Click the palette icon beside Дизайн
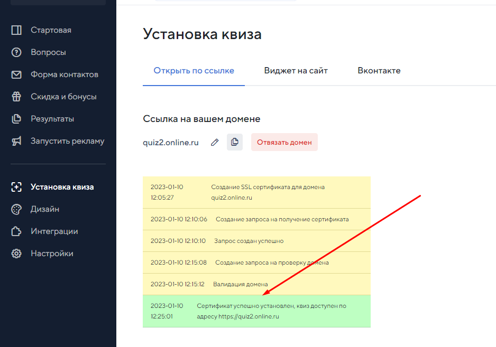The image size is (496, 347). pos(16,209)
